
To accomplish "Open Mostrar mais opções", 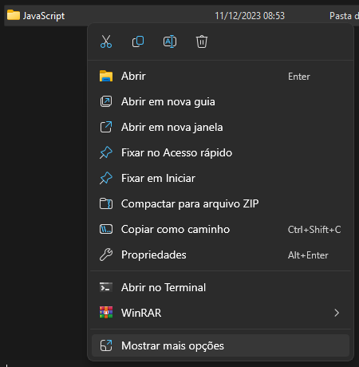I will (220, 345).
